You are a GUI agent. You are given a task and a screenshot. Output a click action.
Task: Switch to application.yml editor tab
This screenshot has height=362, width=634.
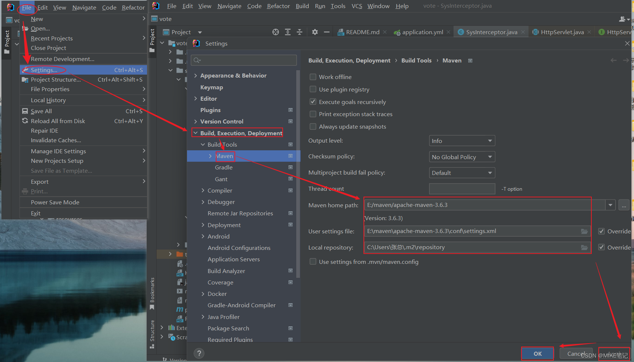click(x=423, y=32)
